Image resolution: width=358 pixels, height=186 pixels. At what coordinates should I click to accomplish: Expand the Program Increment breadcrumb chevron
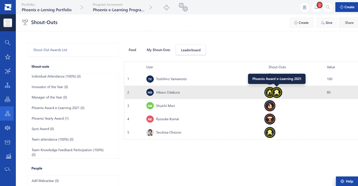pos(150,7)
